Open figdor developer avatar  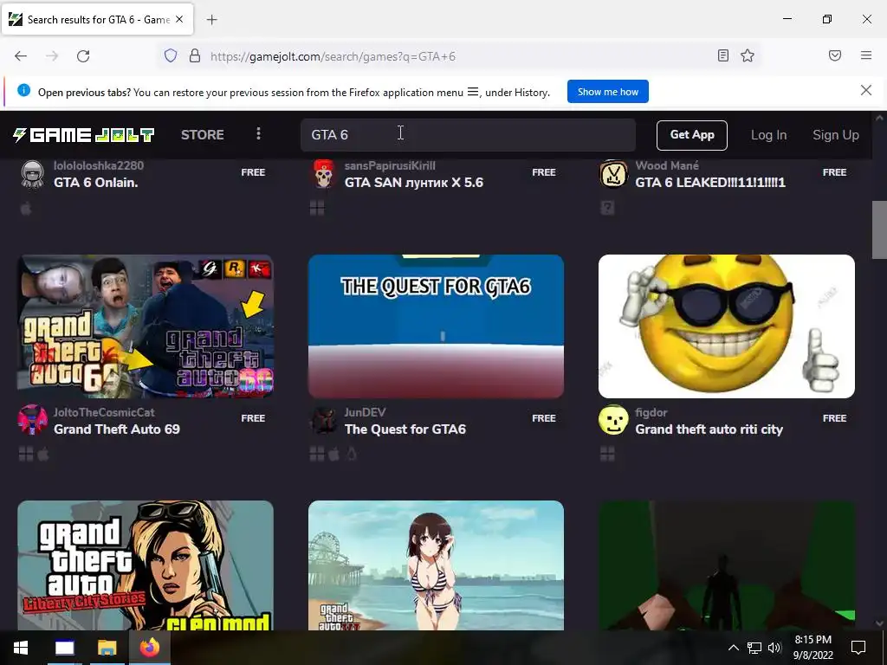tap(614, 420)
